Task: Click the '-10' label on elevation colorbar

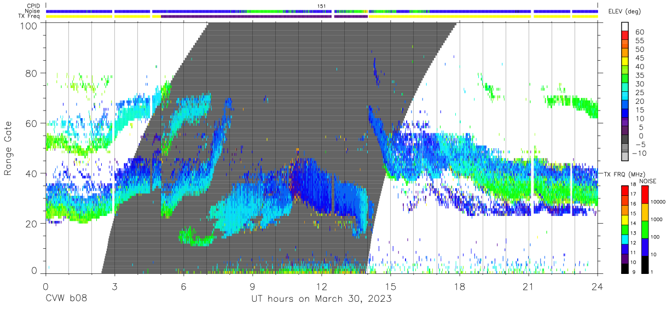Action: [x=639, y=154]
